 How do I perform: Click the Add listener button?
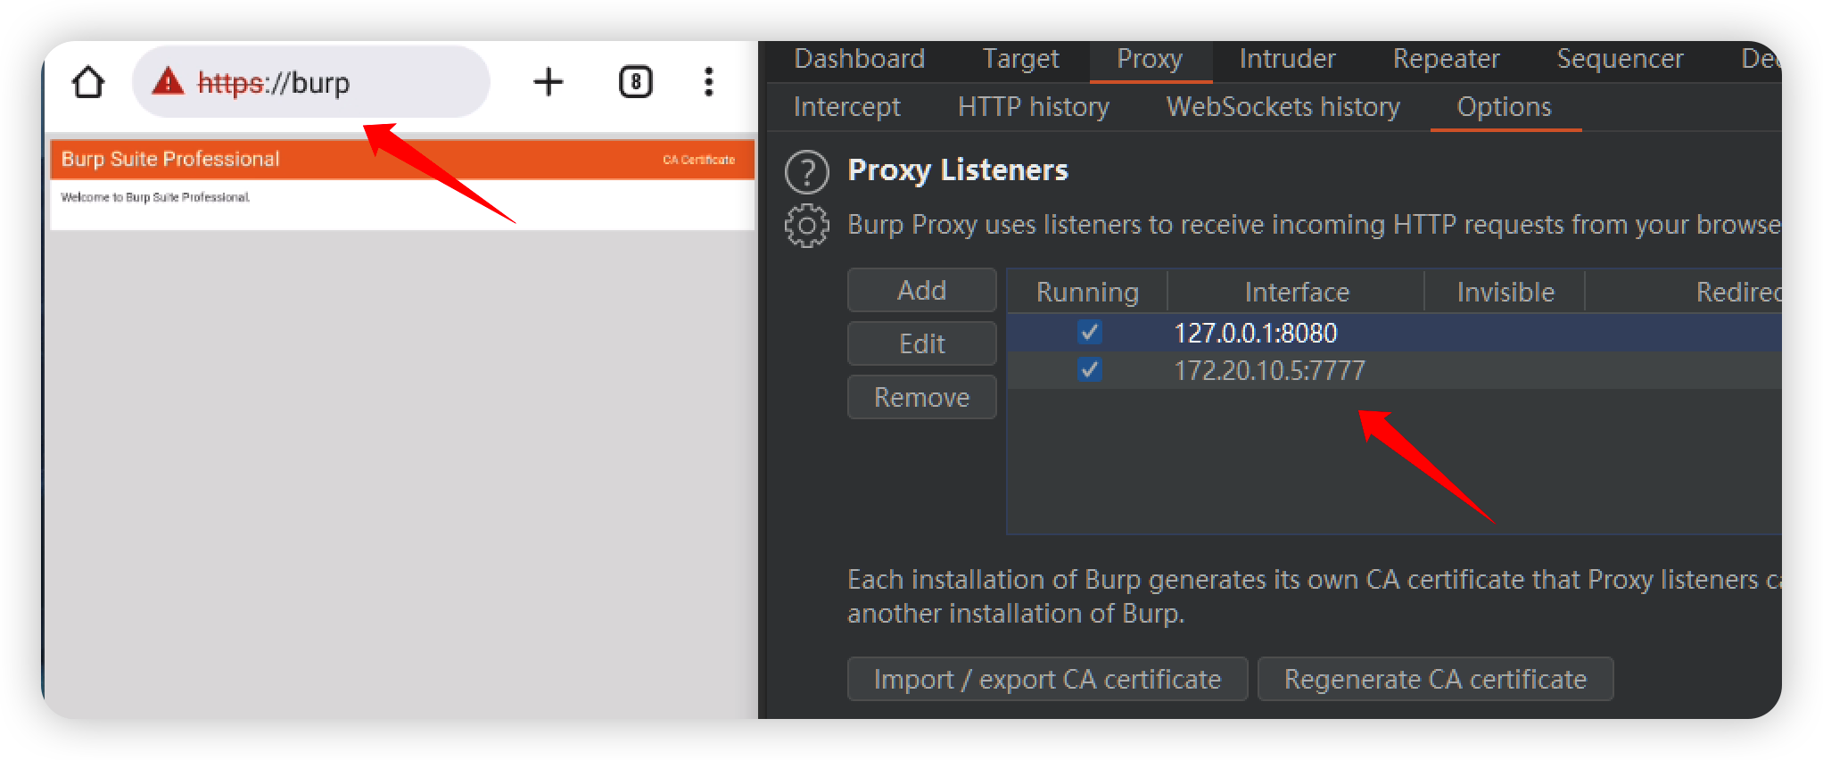tap(921, 290)
